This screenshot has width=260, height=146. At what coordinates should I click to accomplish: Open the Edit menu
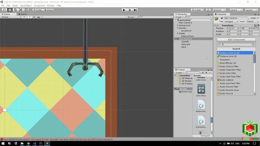[x=8, y=6]
